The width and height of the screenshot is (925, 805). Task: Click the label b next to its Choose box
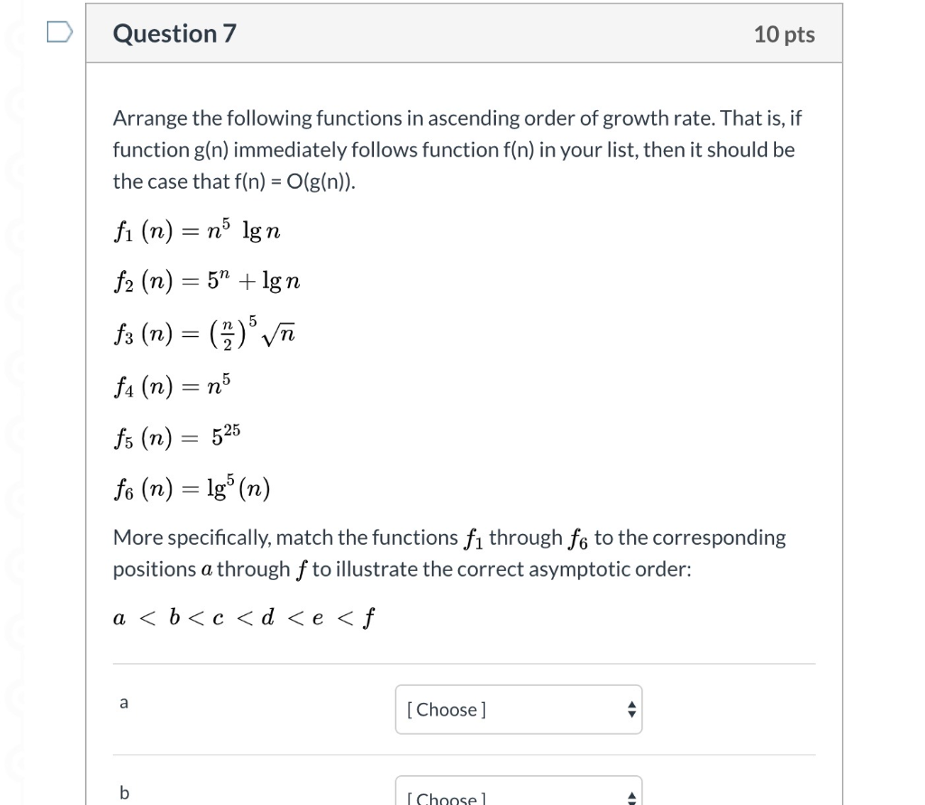tap(124, 792)
